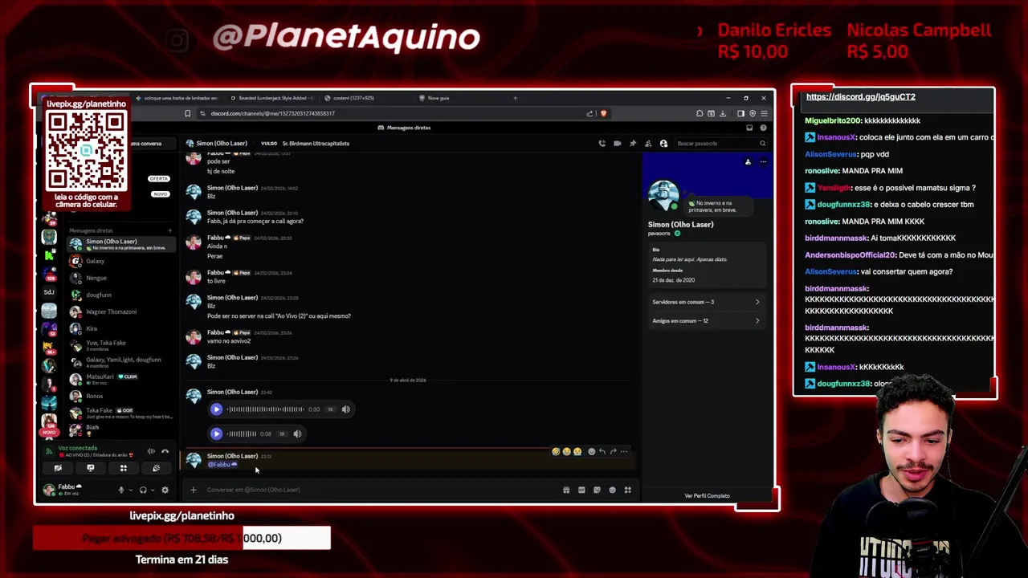This screenshot has height=578, width=1028.
Task: Open a new browser tab with plus
Action: [x=515, y=98]
